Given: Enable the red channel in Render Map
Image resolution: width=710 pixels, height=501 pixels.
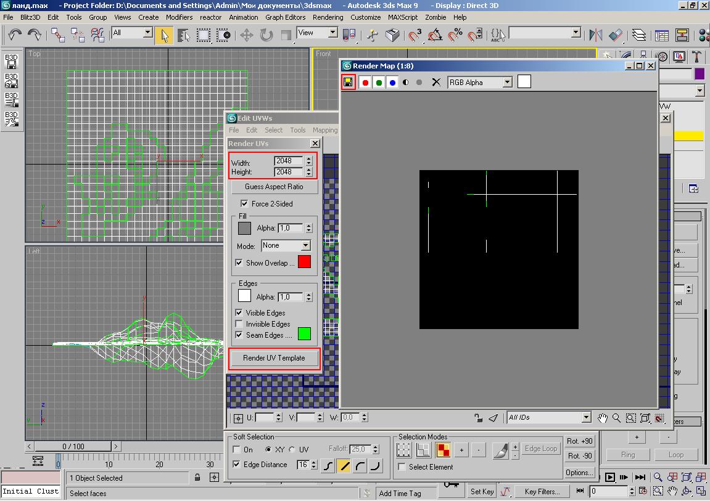Looking at the screenshot, I should coord(365,83).
